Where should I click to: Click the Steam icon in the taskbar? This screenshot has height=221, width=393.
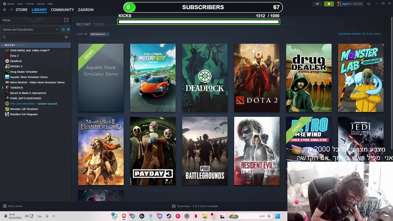click(x=169, y=216)
